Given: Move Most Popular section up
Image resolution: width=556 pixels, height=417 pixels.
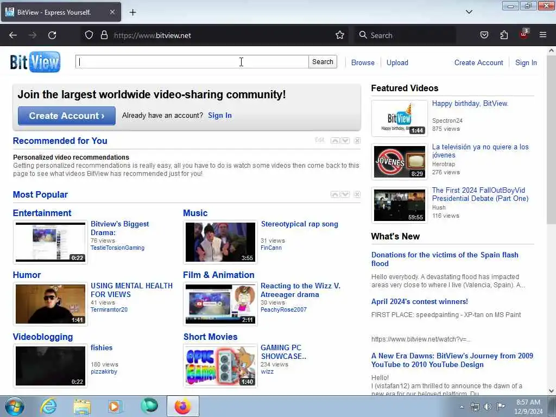Looking at the screenshot, I should [x=334, y=194].
